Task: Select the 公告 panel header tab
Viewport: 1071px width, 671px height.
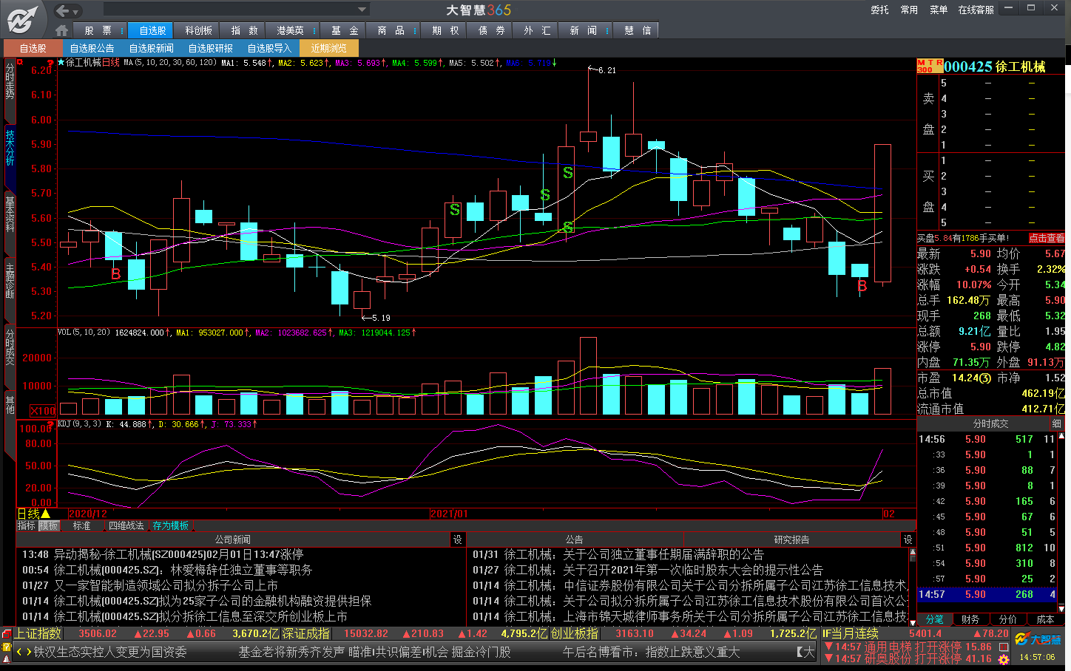Action: pyautogui.click(x=574, y=539)
